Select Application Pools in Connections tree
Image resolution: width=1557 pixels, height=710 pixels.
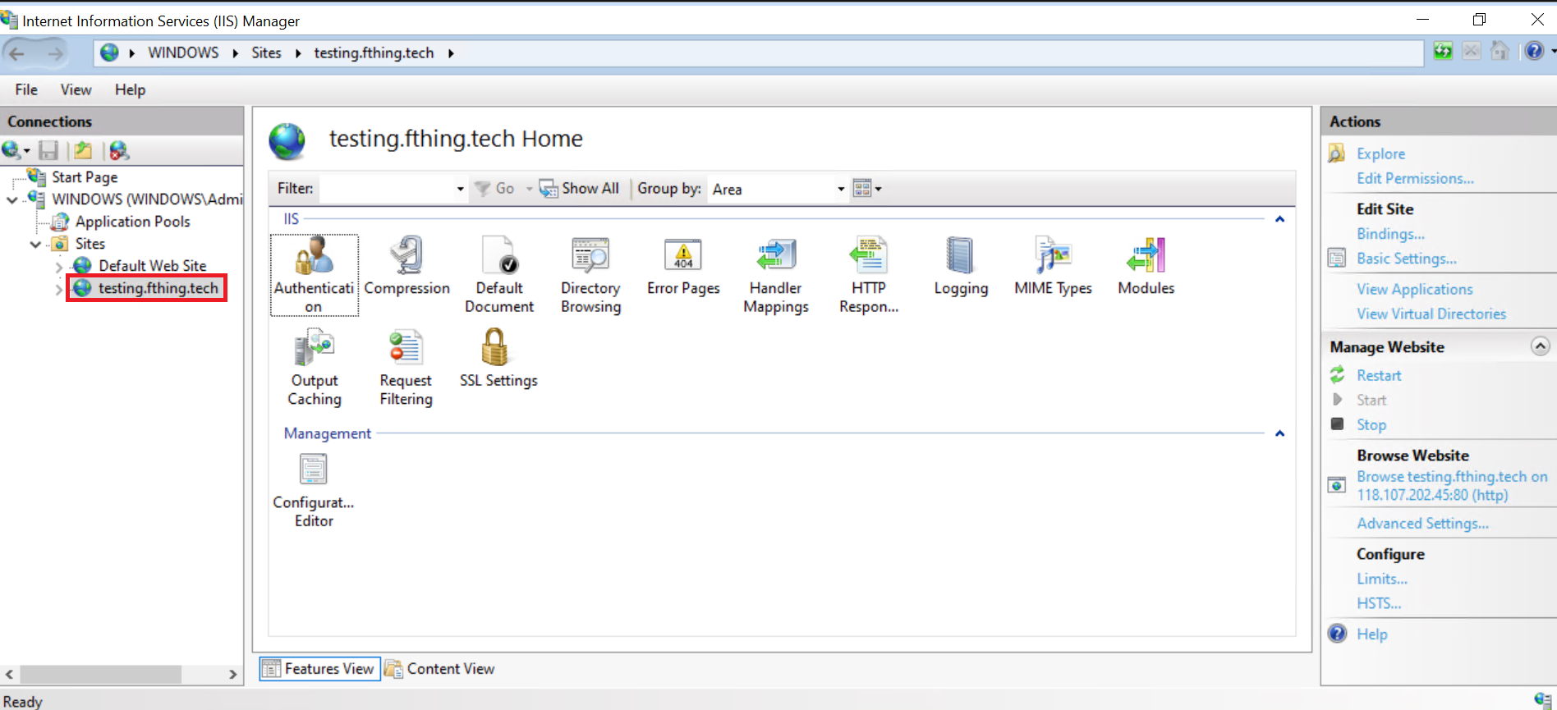[132, 222]
